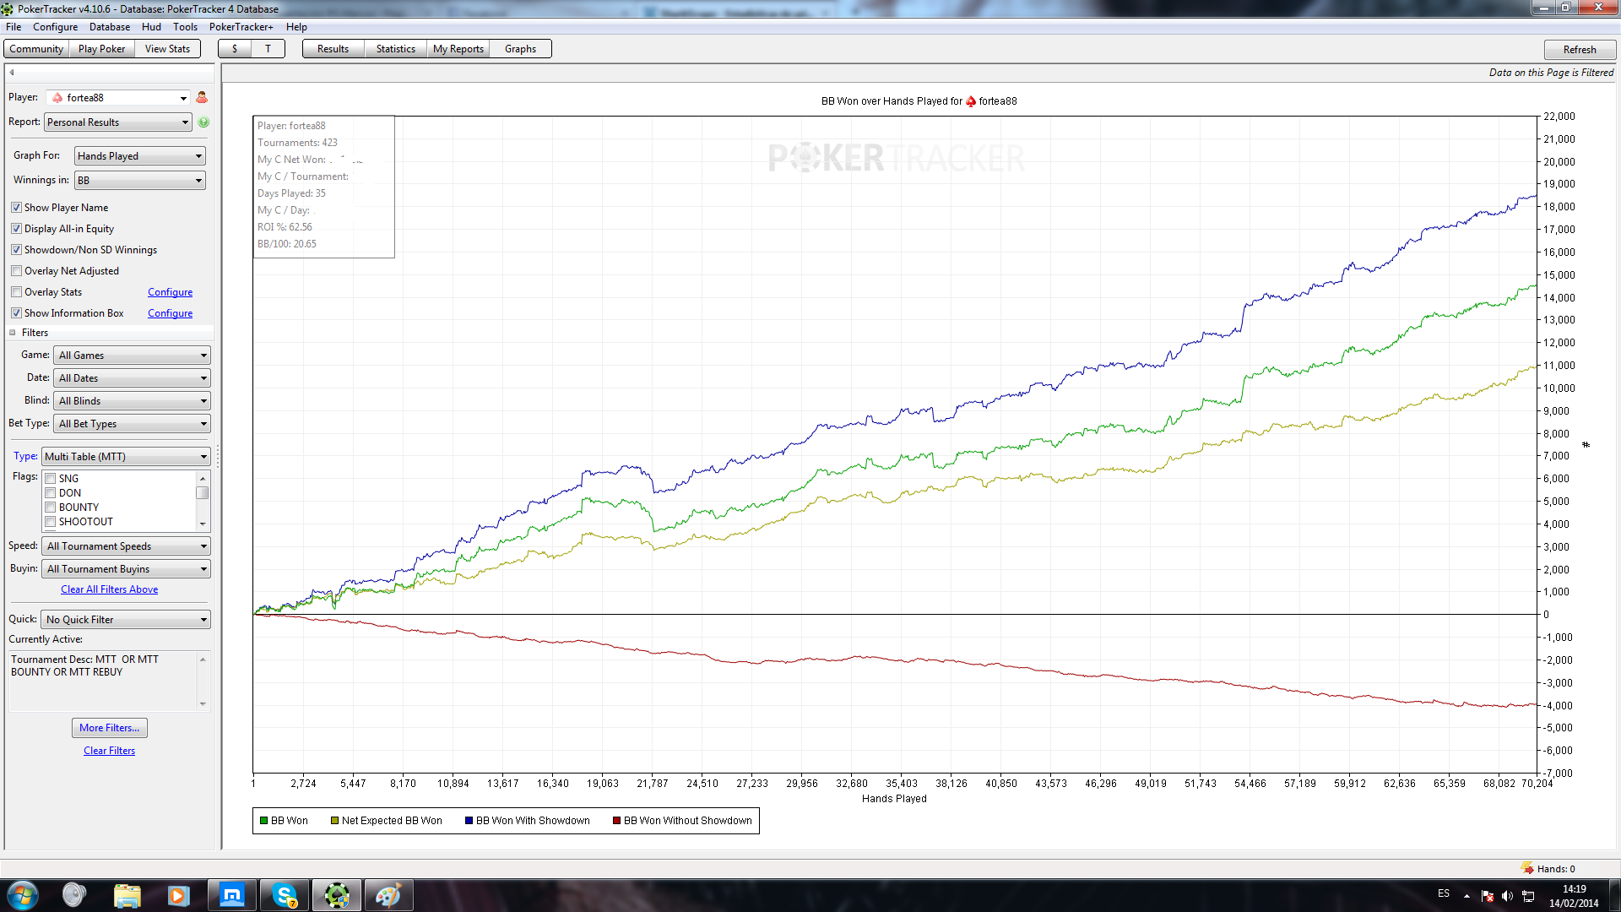Open Winnings in BB dropdown
Image resolution: width=1621 pixels, height=912 pixels.
pos(139,181)
